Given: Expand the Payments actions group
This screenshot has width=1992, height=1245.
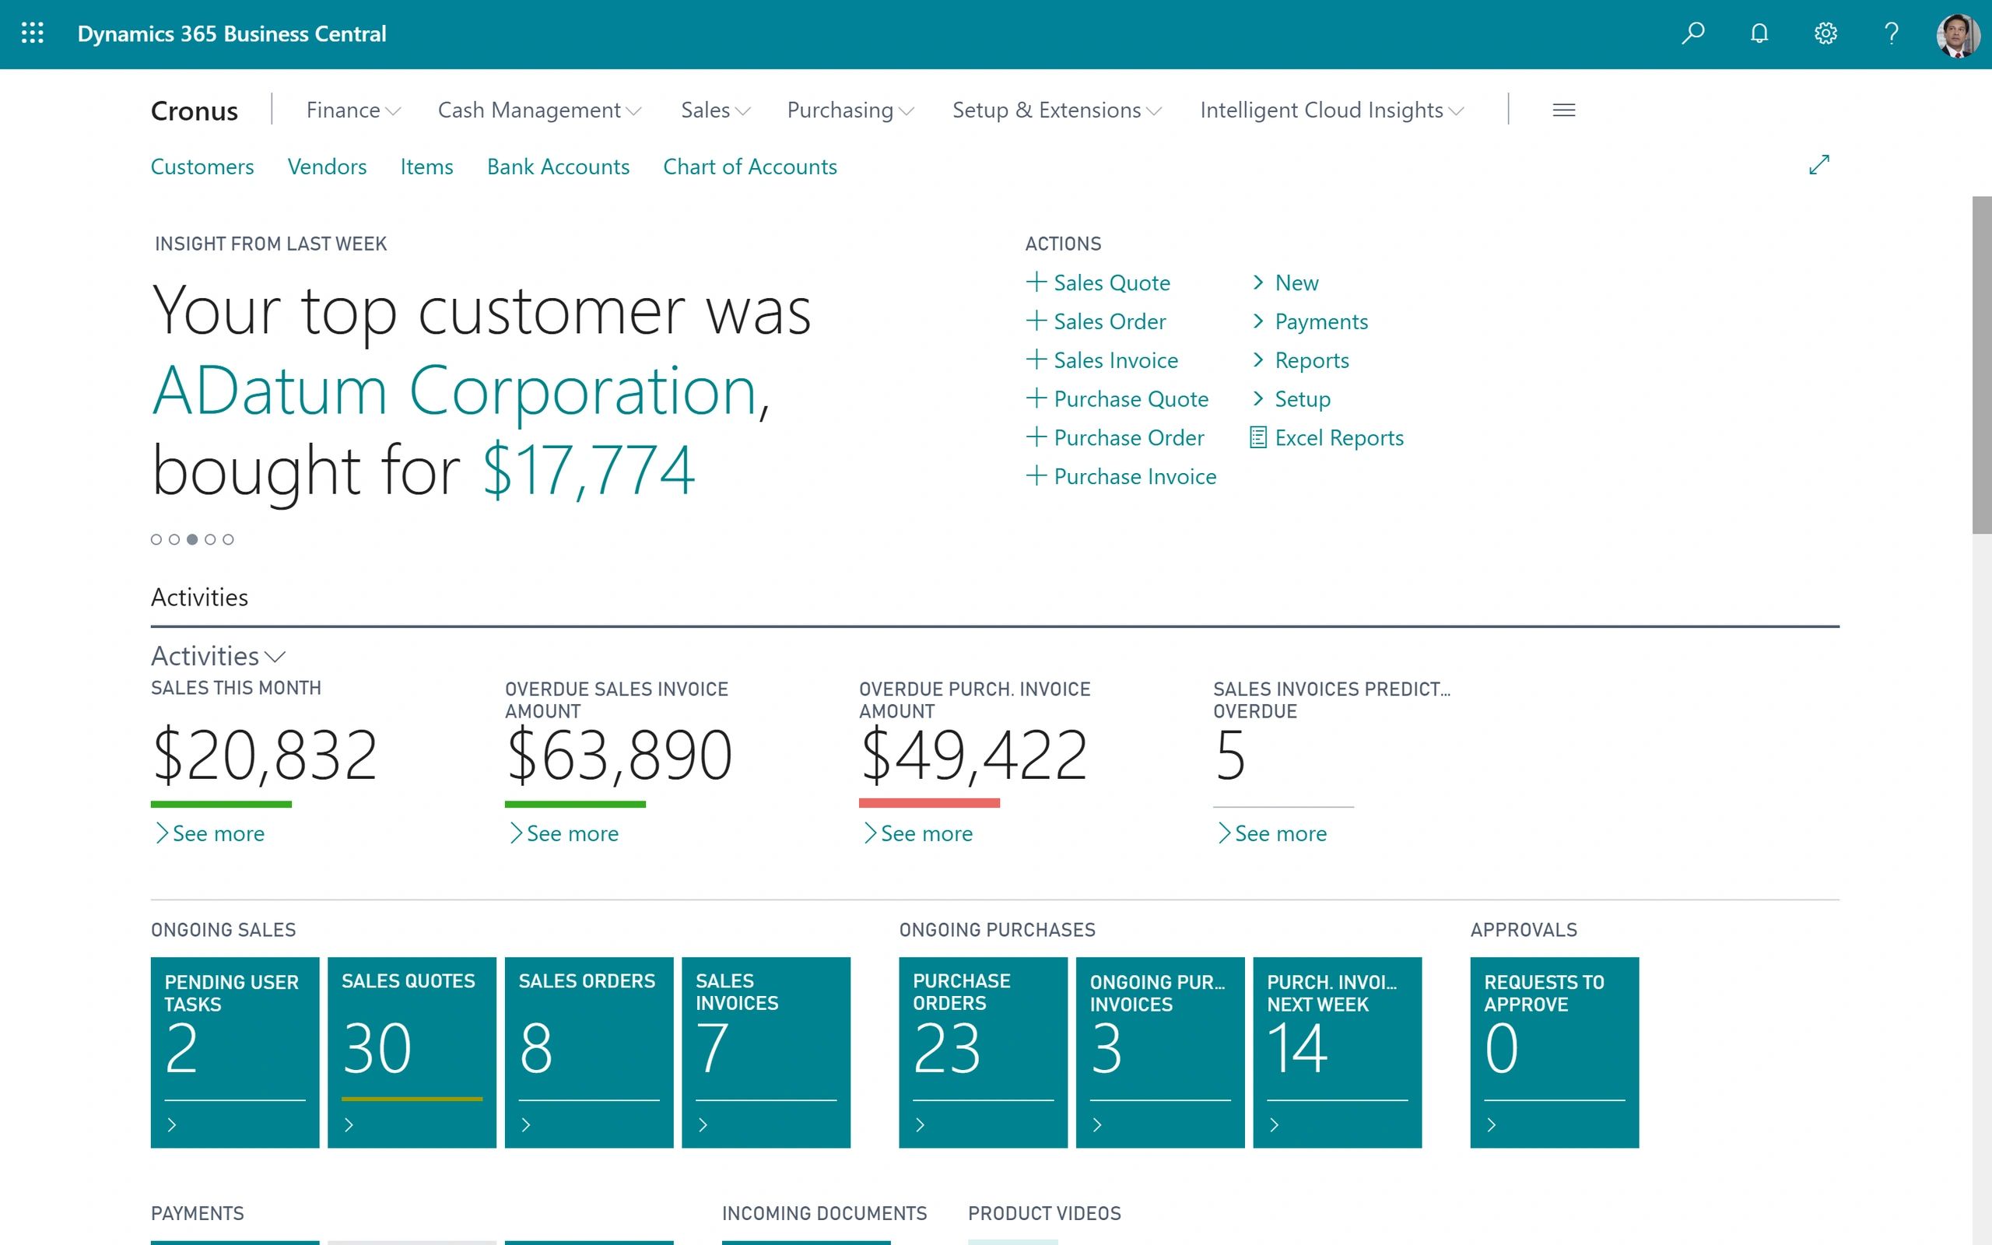Looking at the screenshot, I should pyautogui.click(x=1320, y=321).
